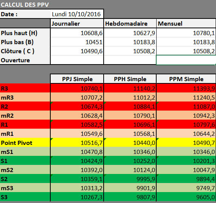Select the CALCUL DES PPV title
The width and height of the screenshot is (216, 203).
[x=25, y=5]
